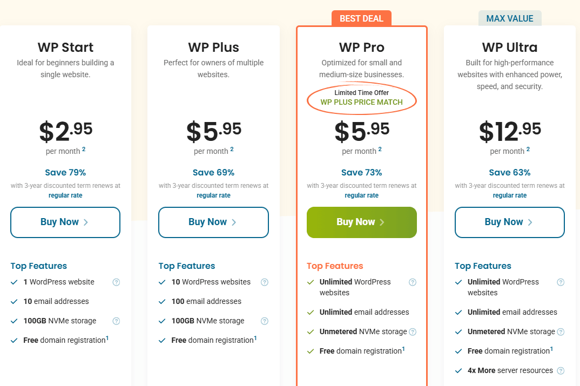This screenshot has width=580, height=386.
Task: Open help icon for WP Pro Unlimited WordPress websites
Action: tap(413, 282)
